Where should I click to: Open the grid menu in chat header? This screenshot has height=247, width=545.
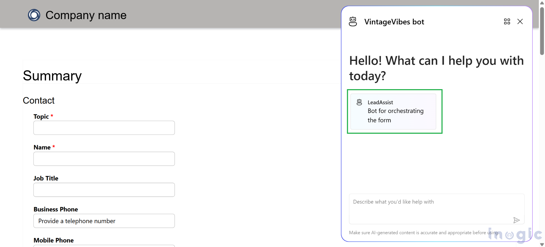coord(507,21)
